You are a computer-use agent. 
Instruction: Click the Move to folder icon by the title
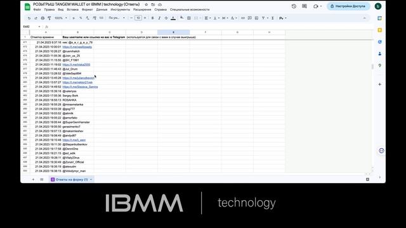coord(153,4)
